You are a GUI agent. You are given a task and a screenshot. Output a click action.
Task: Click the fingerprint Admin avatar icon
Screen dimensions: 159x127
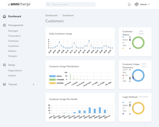click(136, 4)
